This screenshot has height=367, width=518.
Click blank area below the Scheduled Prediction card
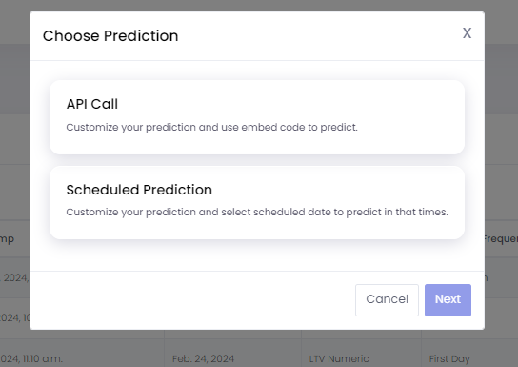[257, 255]
